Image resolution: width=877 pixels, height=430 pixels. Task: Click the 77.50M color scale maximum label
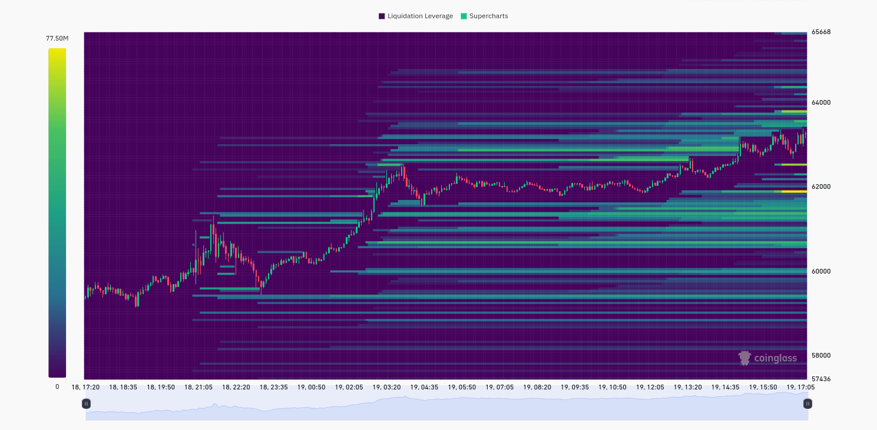[57, 38]
